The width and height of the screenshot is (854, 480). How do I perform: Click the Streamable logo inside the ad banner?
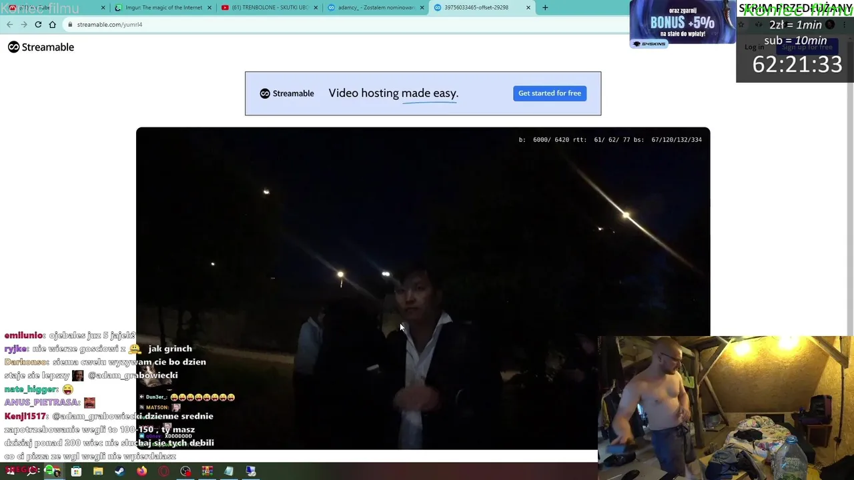point(287,93)
